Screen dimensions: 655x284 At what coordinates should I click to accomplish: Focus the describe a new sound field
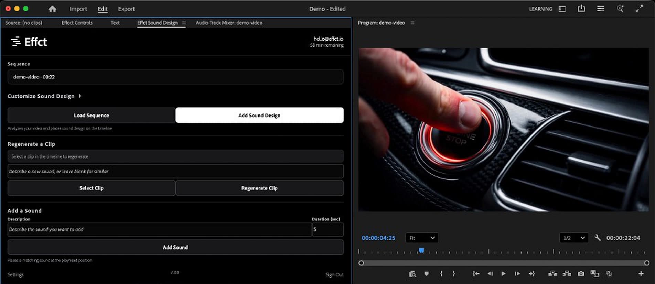(x=175, y=171)
